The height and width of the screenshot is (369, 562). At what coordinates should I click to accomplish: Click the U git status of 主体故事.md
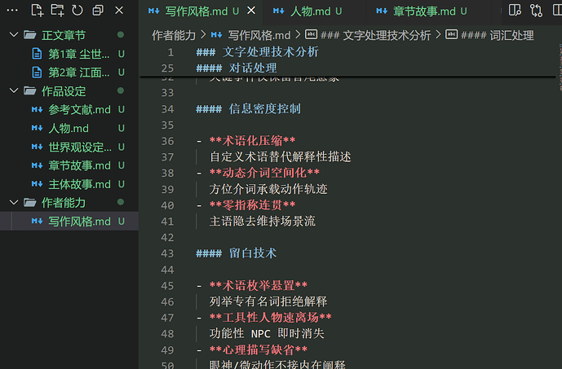click(122, 184)
